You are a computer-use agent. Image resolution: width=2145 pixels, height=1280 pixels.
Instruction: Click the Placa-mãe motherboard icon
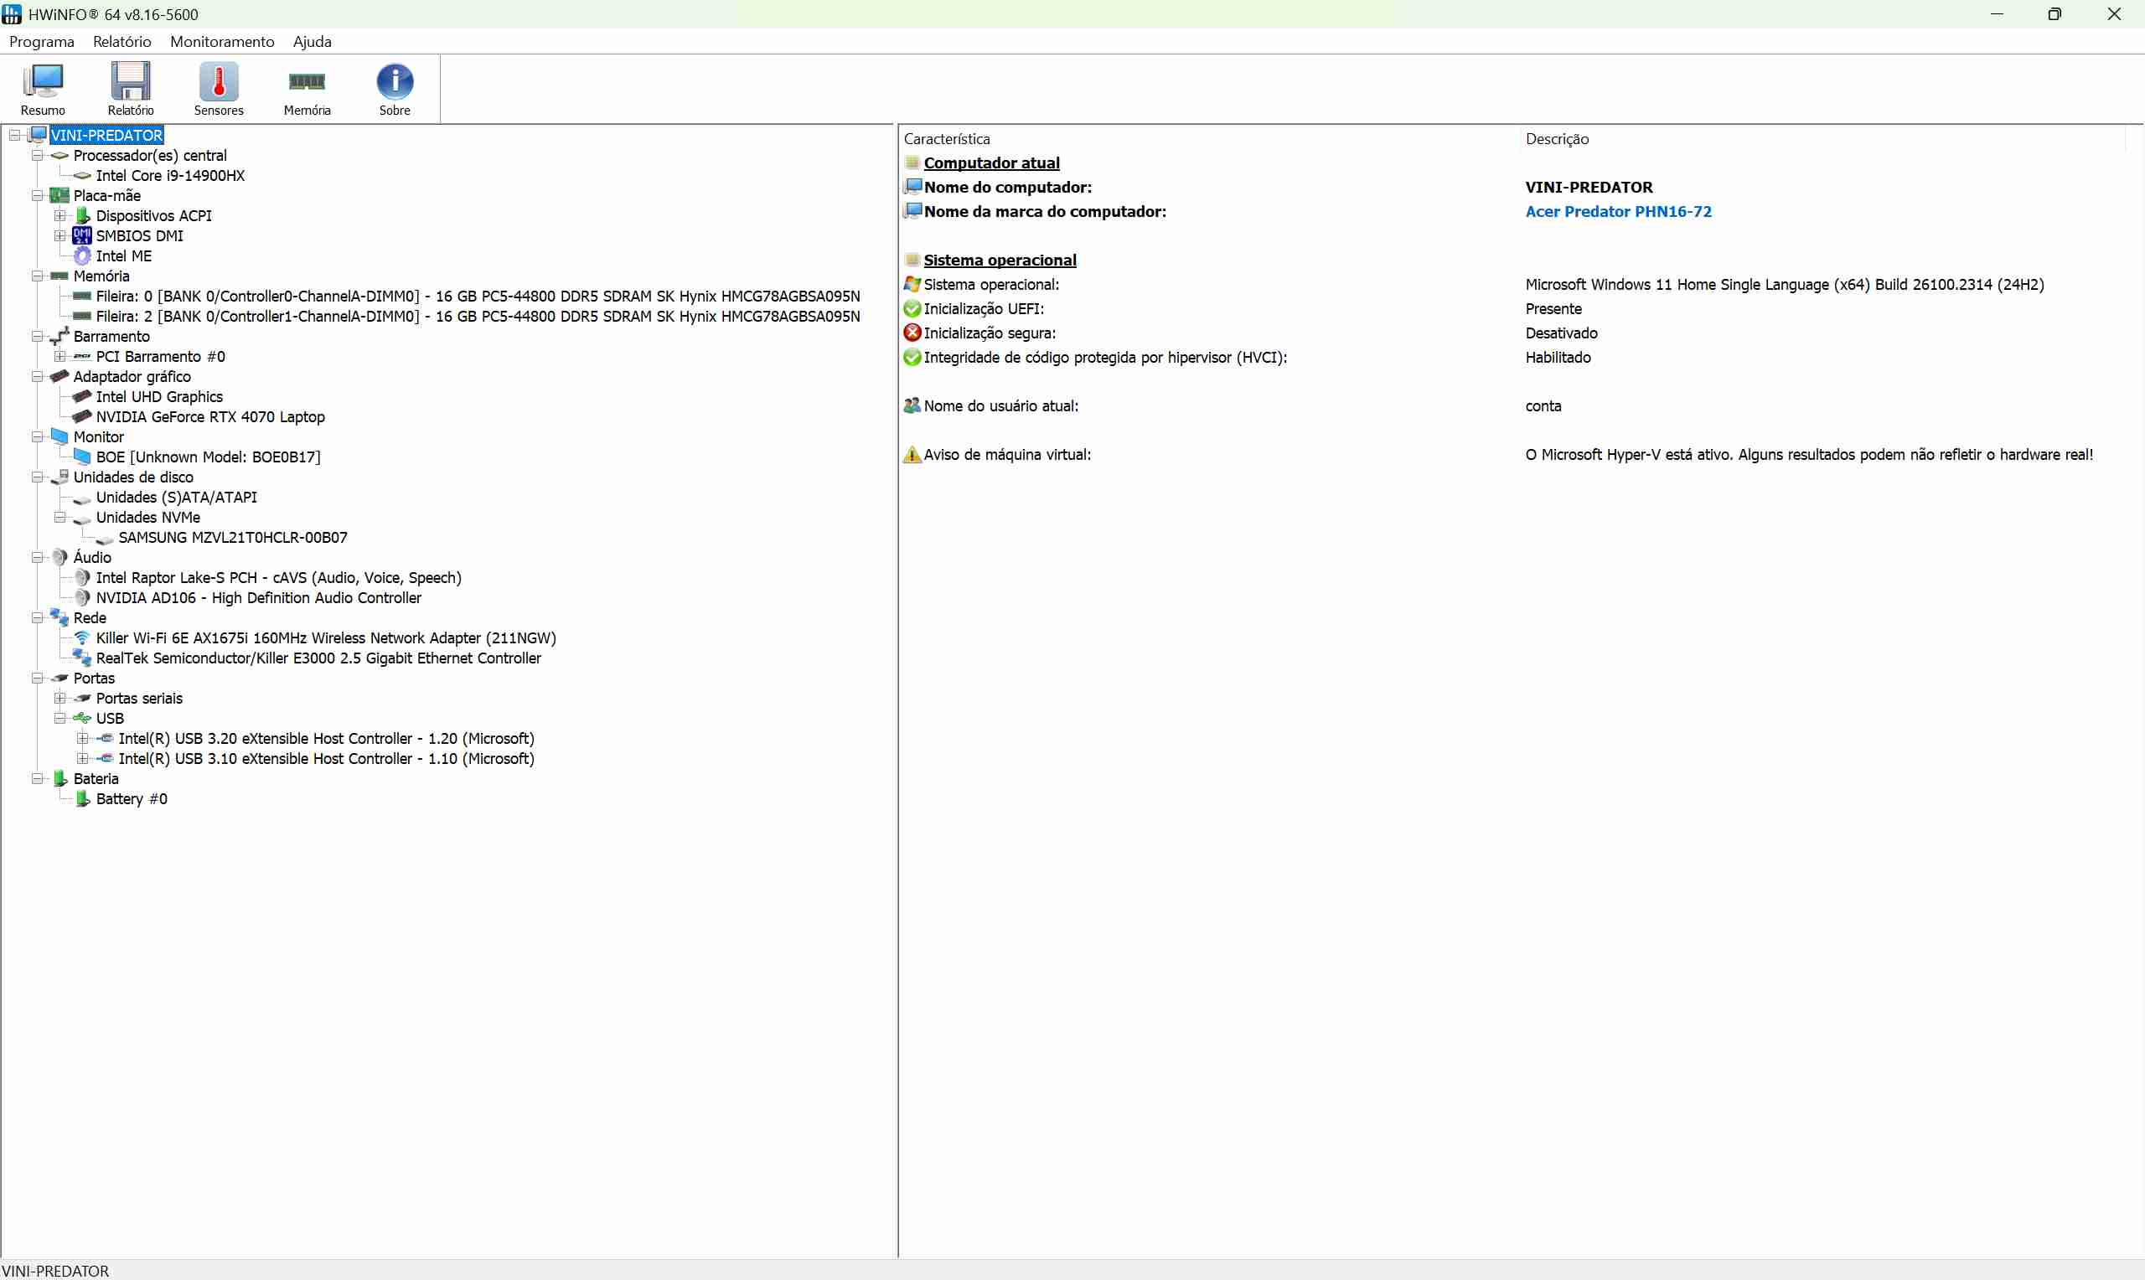pos(59,196)
